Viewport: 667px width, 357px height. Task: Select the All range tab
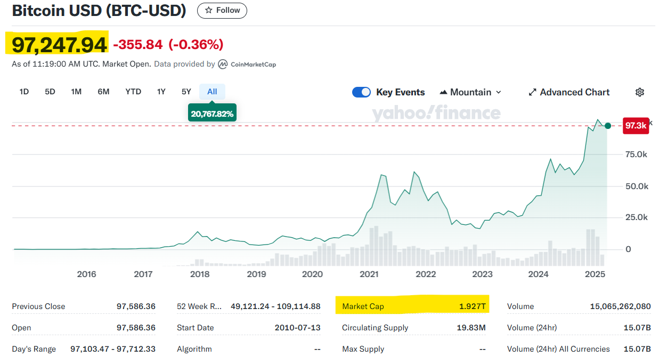click(212, 92)
